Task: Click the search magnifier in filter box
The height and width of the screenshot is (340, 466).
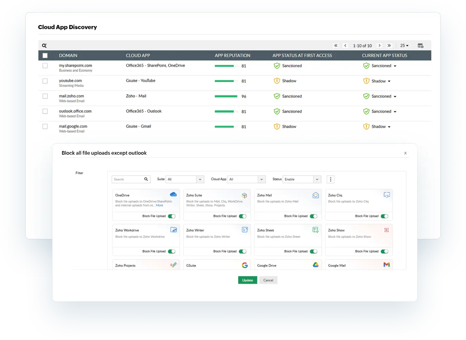Action: pos(146,179)
